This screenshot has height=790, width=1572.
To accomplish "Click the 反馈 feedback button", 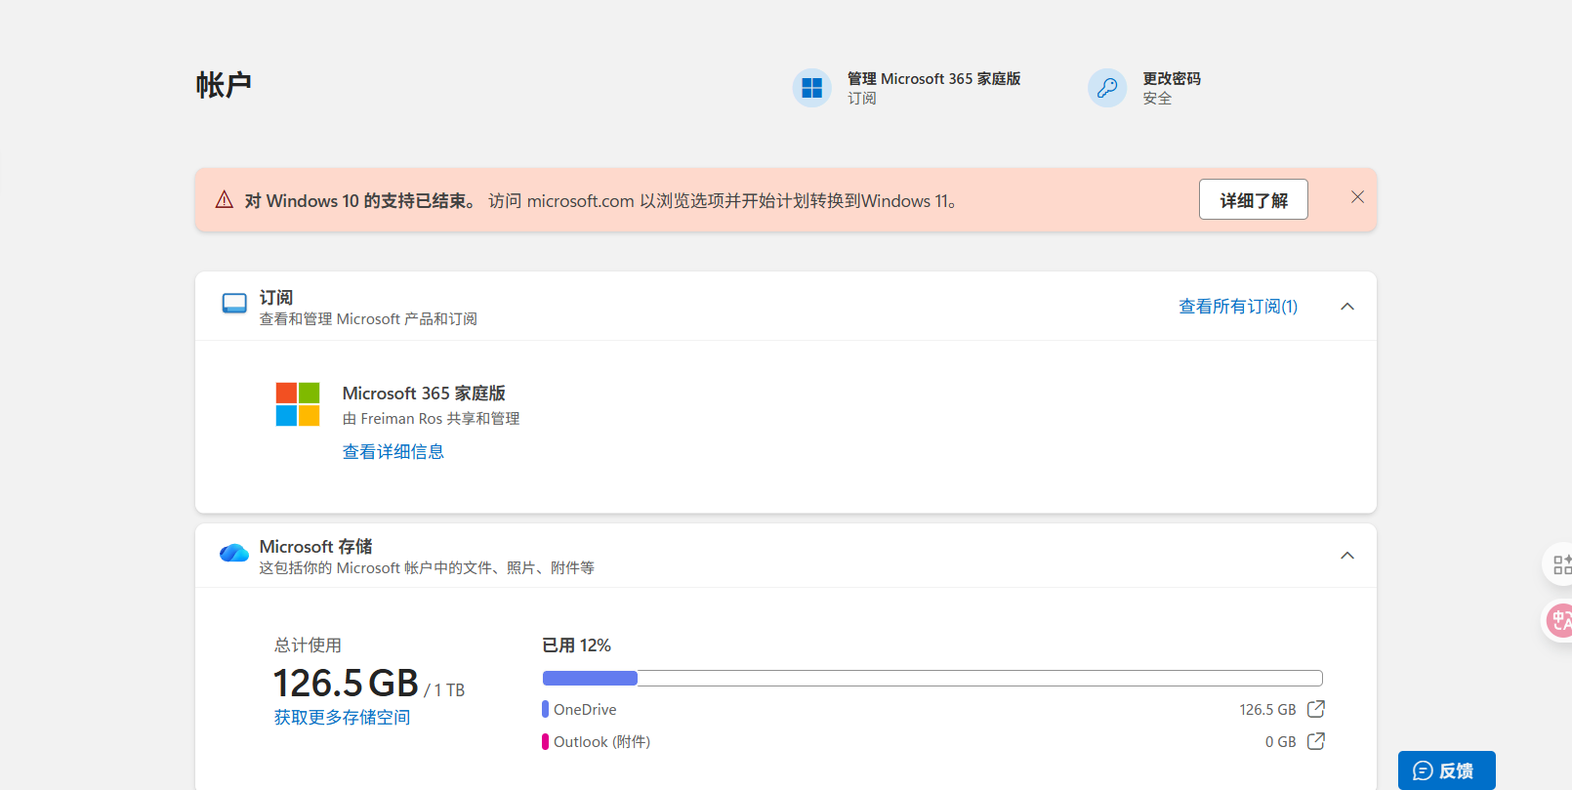I will (x=1446, y=770).
